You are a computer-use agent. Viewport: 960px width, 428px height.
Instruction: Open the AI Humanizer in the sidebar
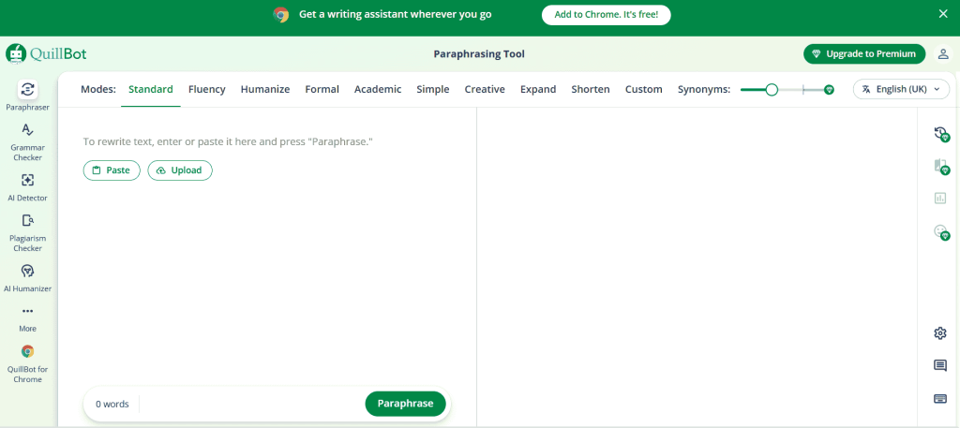[x=27, y=277]
